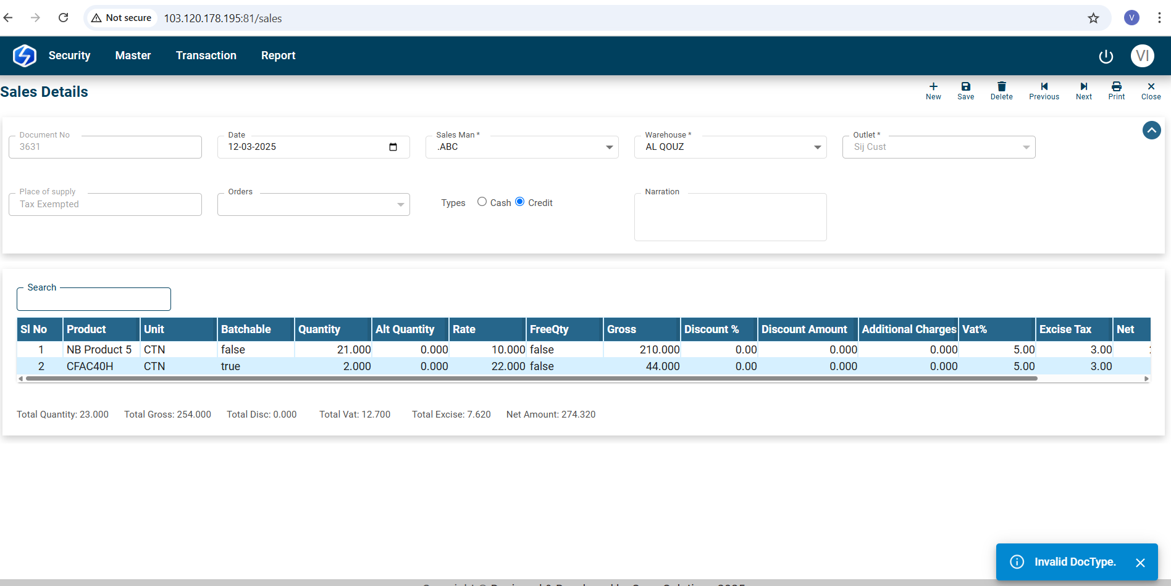The image size is (1171, 586).
Task: Delete the current sales document
Action: tap(1001, 87)
